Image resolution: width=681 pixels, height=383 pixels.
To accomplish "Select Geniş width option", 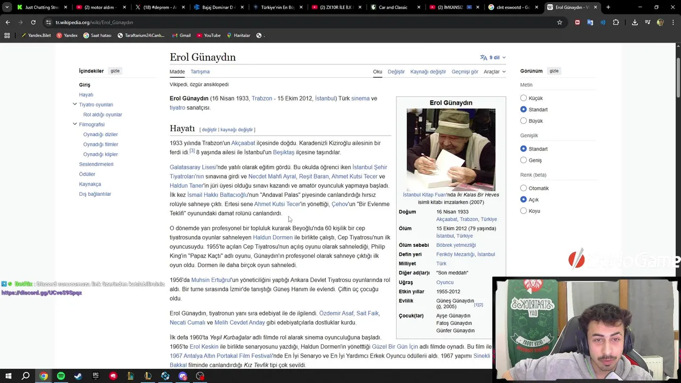I will (524, 160).
